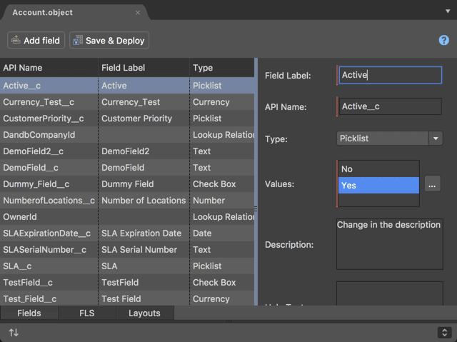Switch to the Fields tab
The height and width of the screenshot is (342, 457).
pyautogui.click(x=29, y=313)
